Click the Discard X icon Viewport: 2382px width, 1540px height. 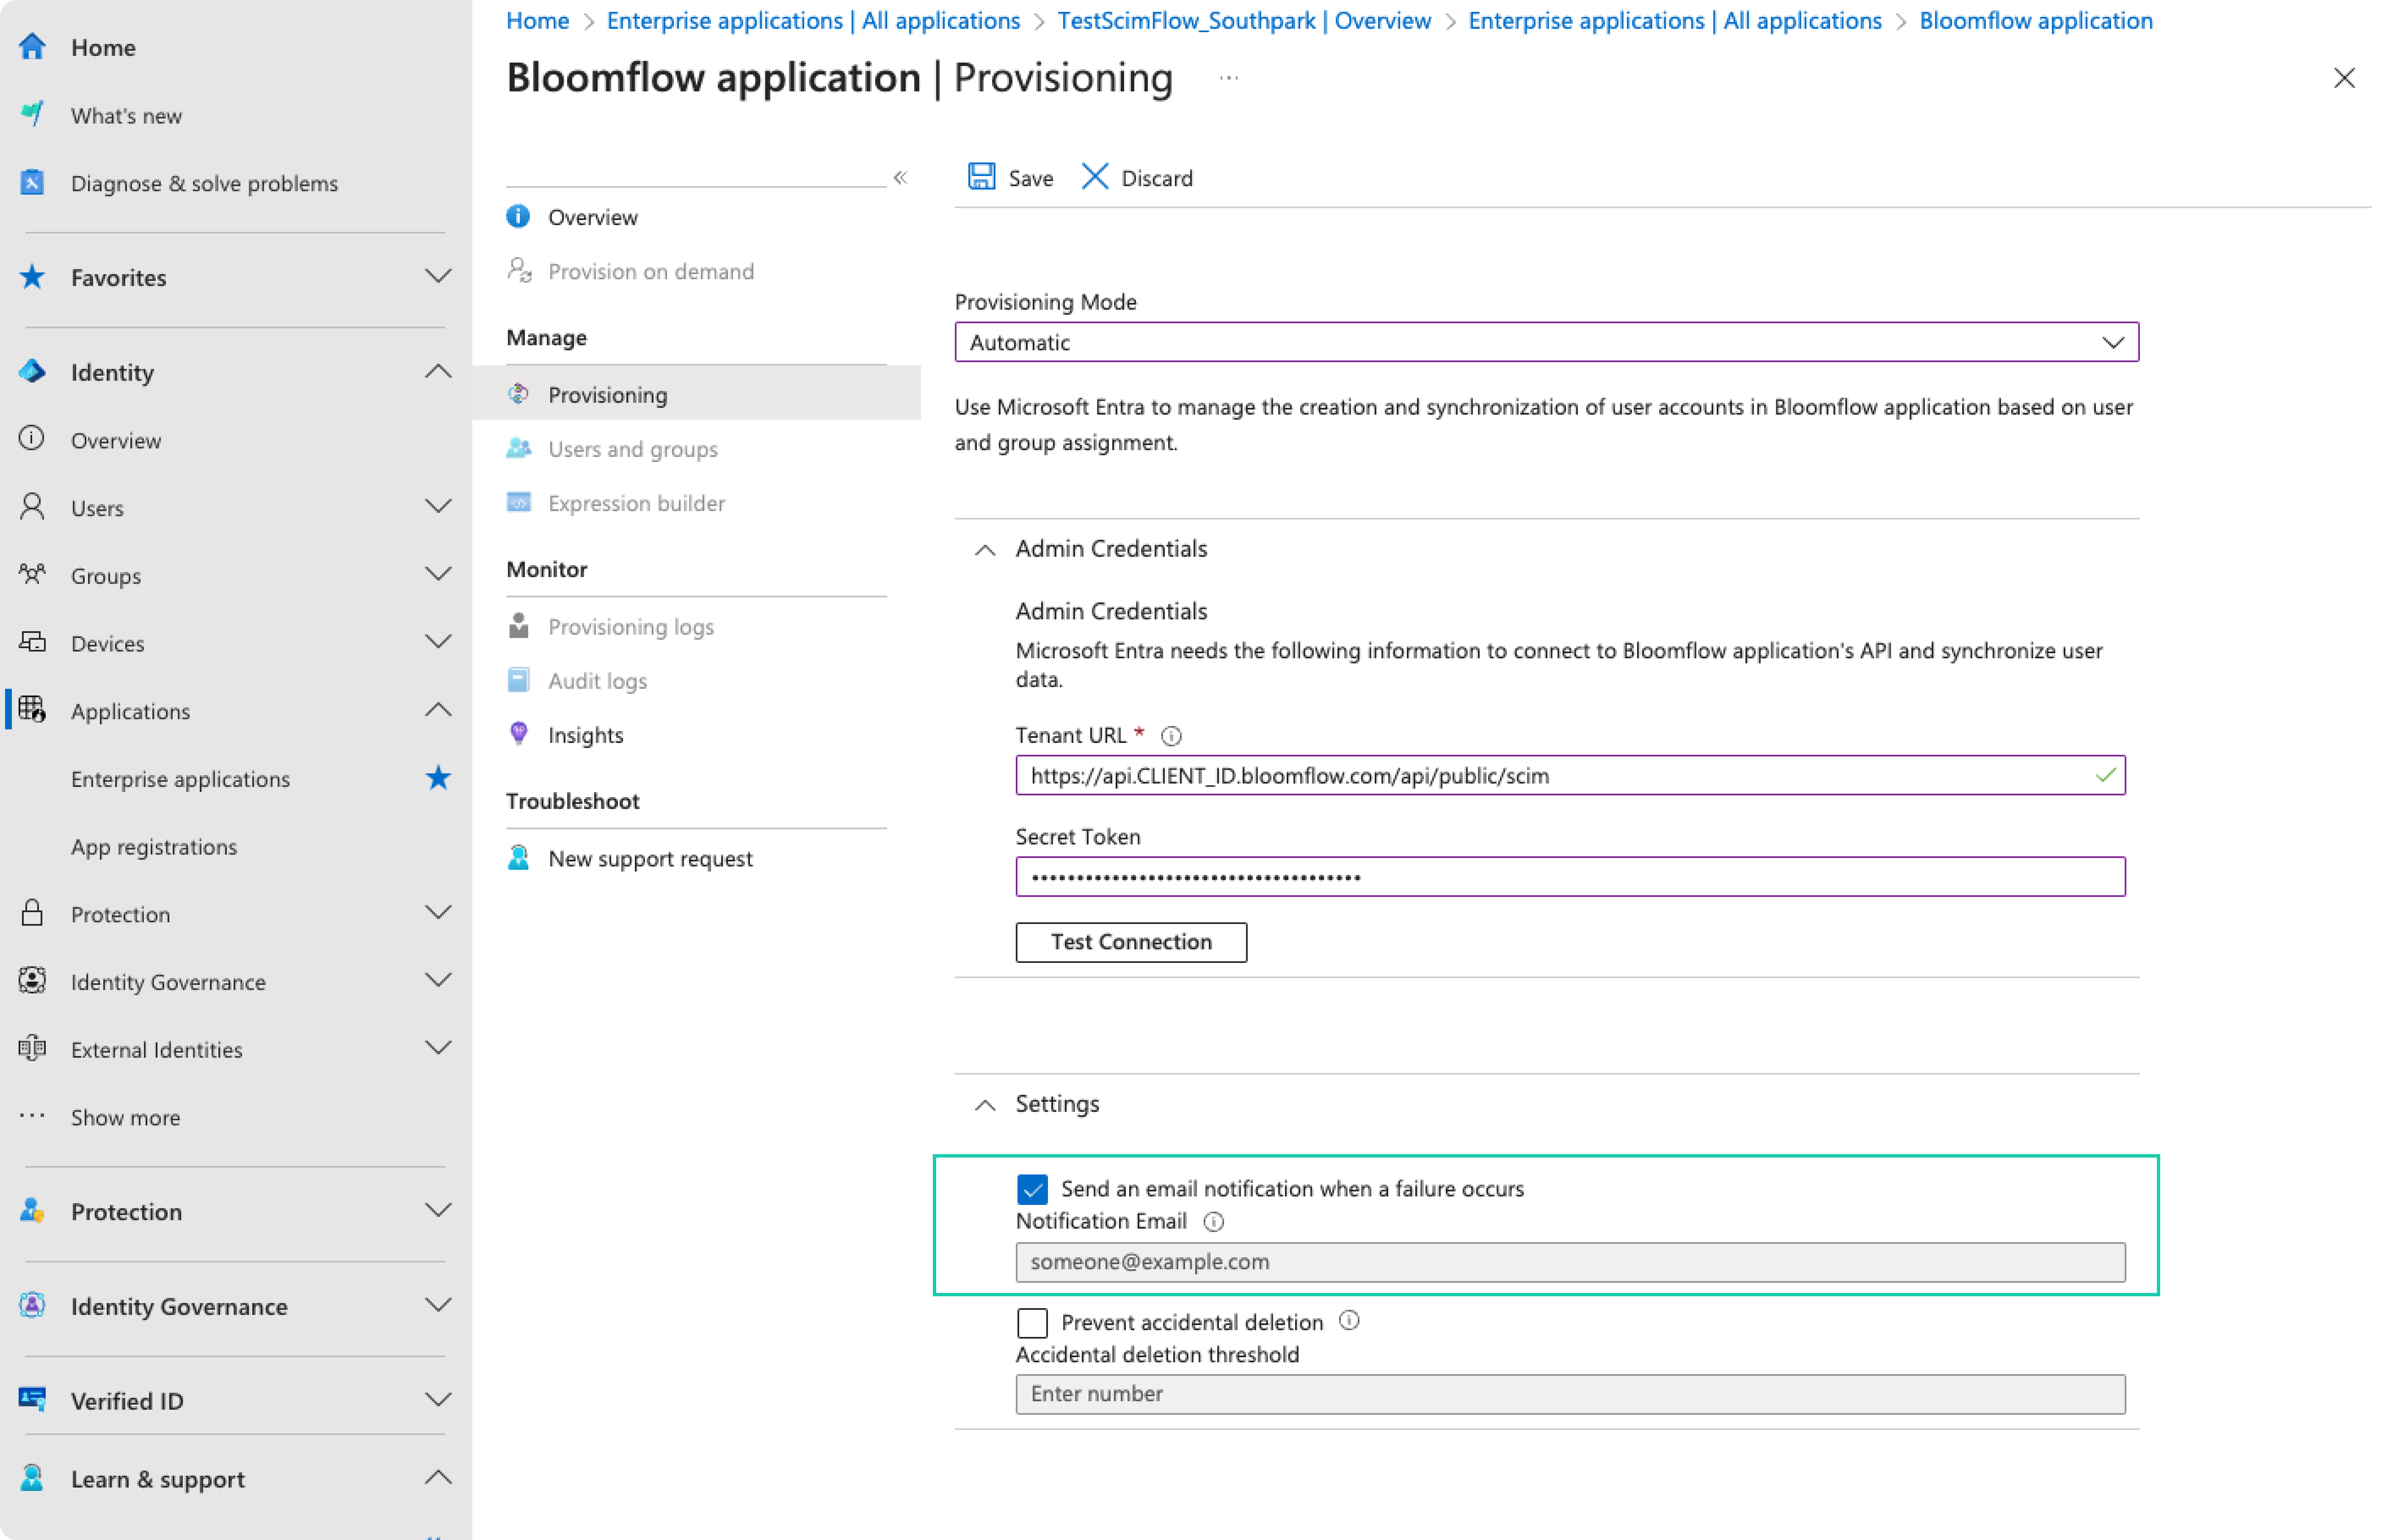point(1095,177)
